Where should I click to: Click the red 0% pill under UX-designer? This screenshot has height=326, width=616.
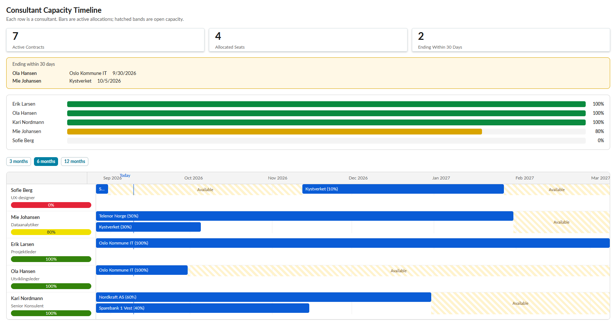(51, 205)
